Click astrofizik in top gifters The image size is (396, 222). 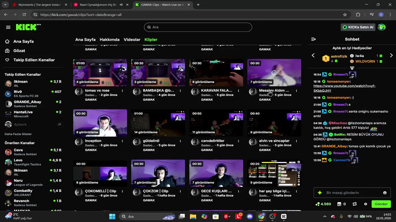tap(339, 56)
